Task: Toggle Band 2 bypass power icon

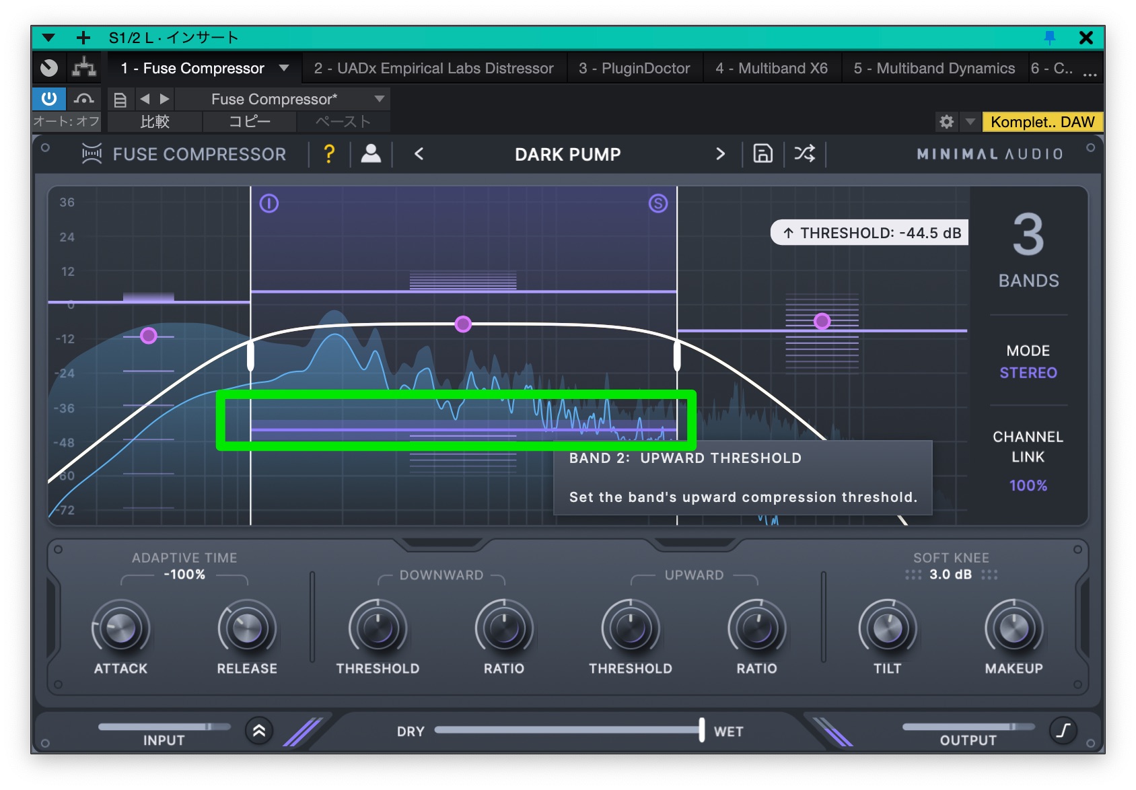Action: [x=269, y=203]
